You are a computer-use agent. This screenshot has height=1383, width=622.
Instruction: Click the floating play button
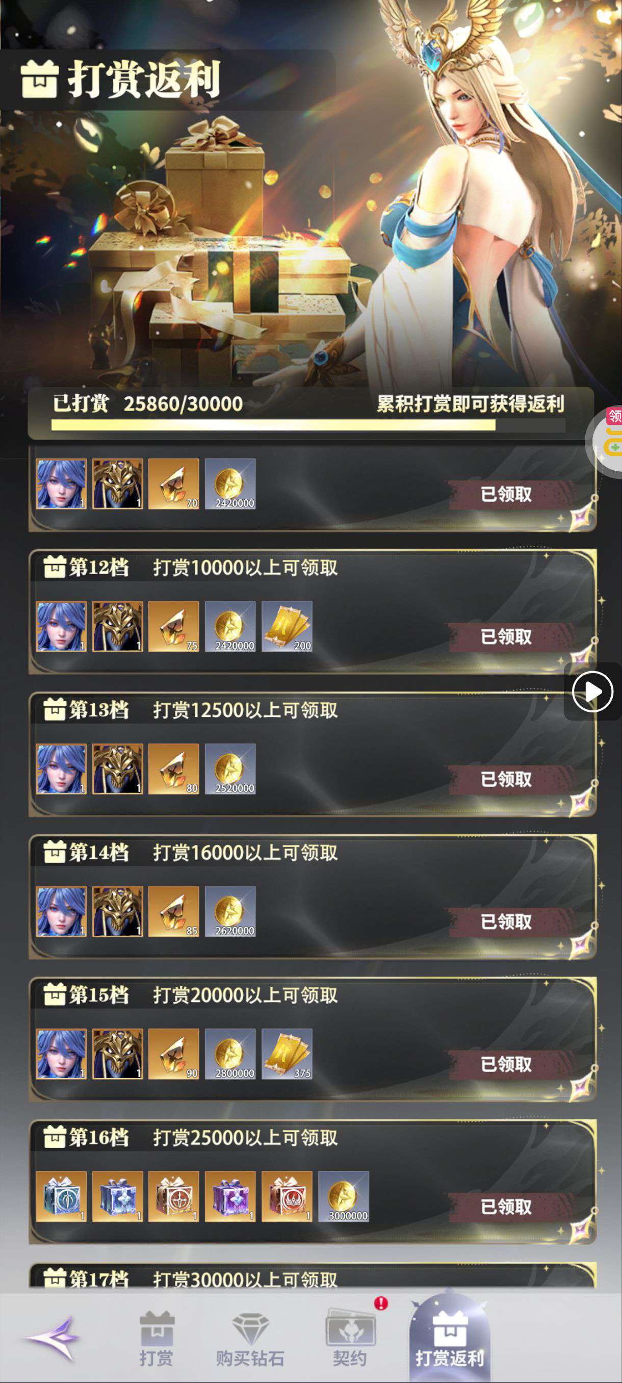click(592, 691)
